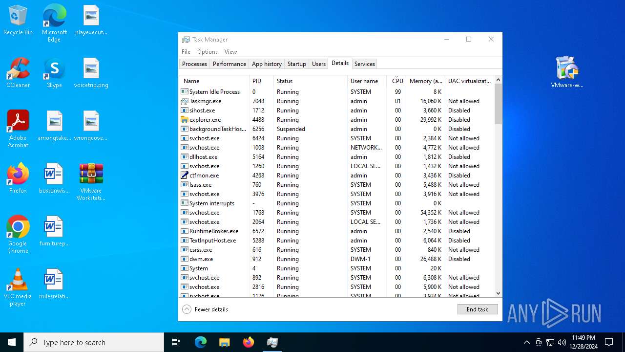Open the notification center icon
This screenshot has height=352, width=625.
point(609,342)
